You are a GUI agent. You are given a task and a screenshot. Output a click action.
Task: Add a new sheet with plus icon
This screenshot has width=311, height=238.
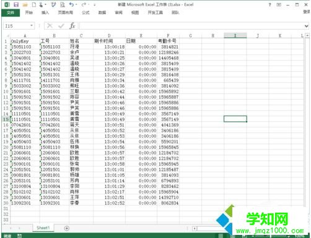tap(67, 228)
